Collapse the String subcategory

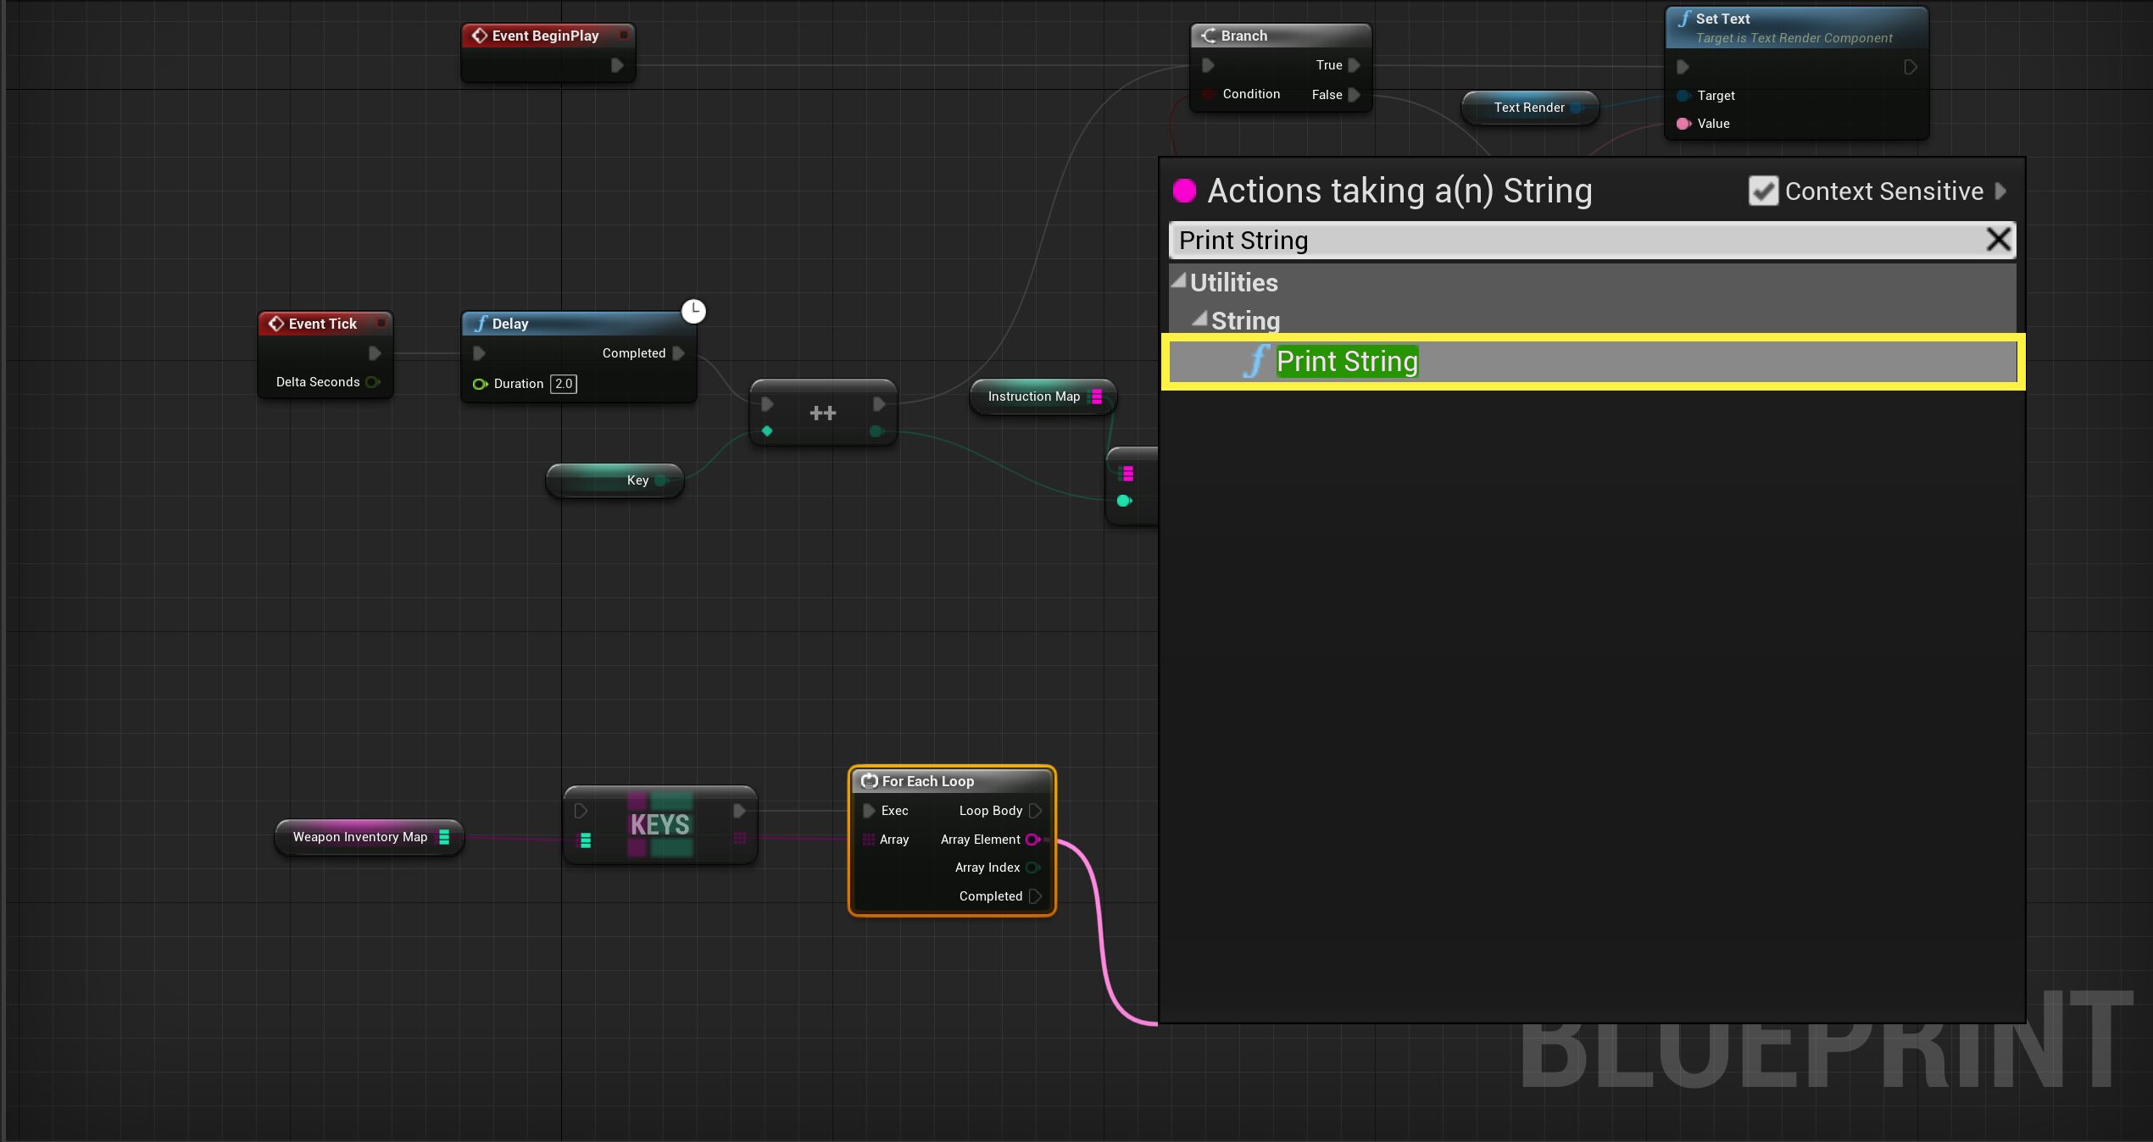1199,319
